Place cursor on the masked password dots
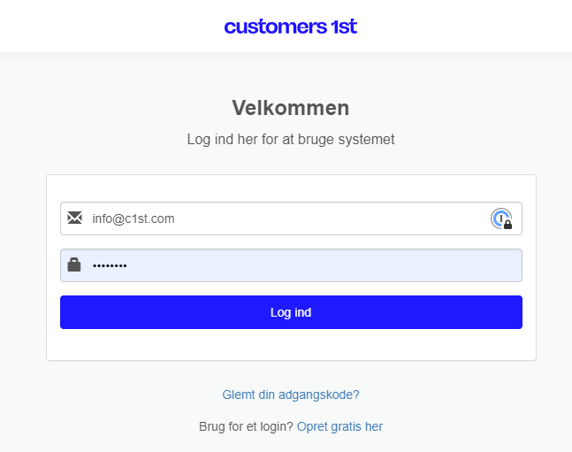 click(110, 265)
